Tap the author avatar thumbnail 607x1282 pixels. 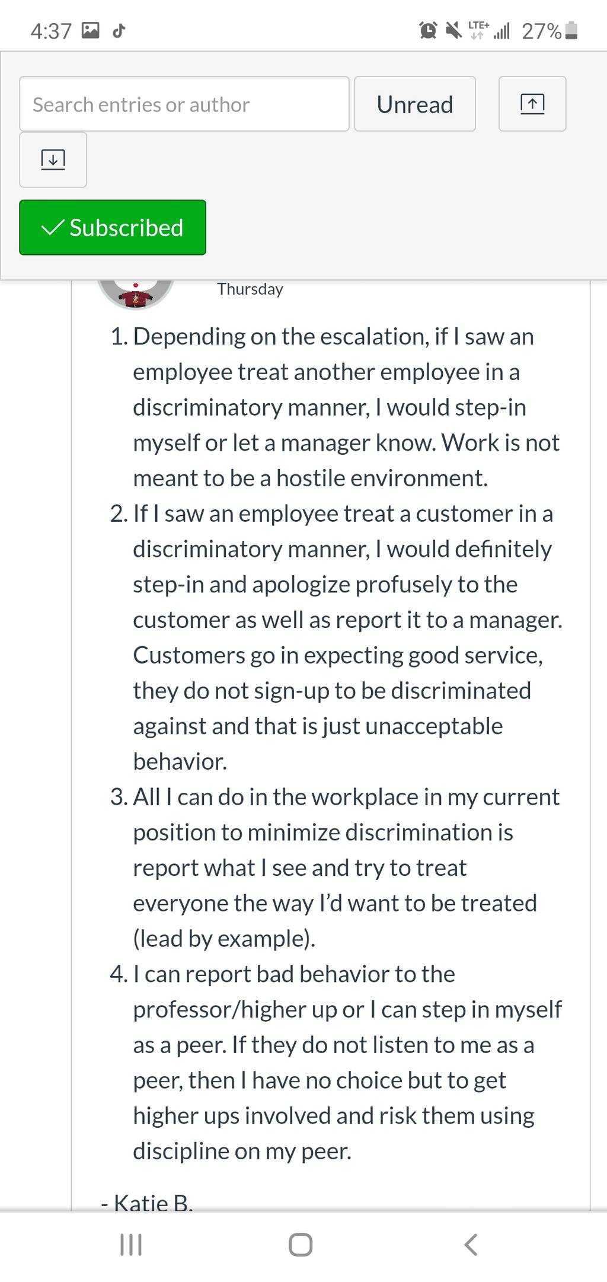[x=136, y=294]
